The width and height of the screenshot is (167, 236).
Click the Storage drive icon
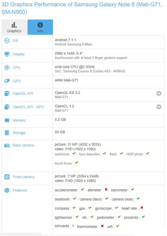[x=7, y=133]
